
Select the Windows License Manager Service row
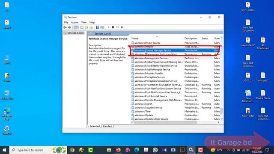[x=176, y=50]
